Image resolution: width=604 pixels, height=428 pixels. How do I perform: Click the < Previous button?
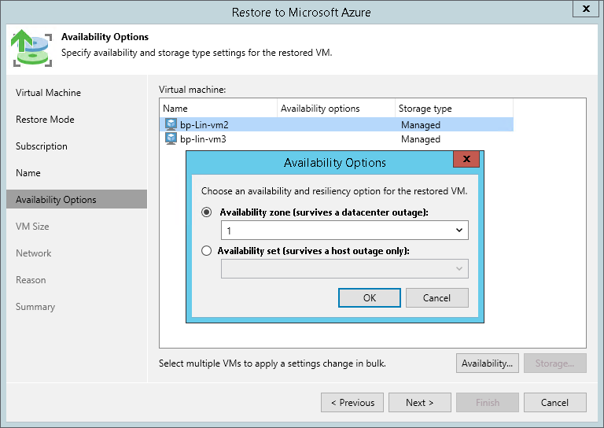[352, 403]
